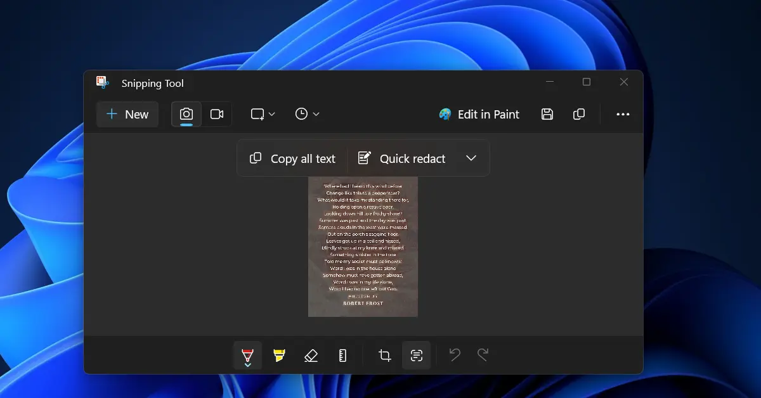Image resolution: width=761 pixels, height=398 pixels.
Task: Open the Ruler tool
Action: (x=342, y=355)
